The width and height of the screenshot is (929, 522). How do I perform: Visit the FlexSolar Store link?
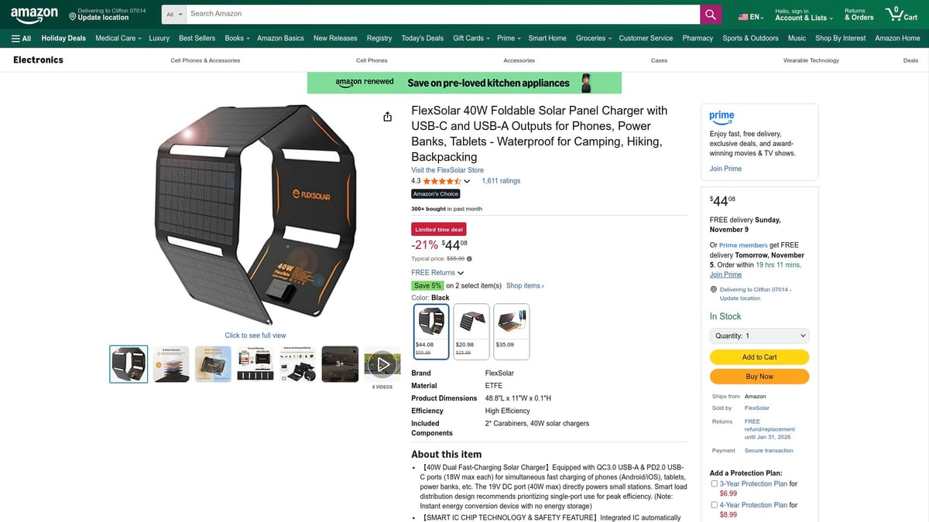(447, 170)
